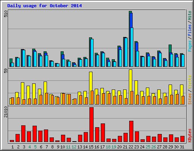Click the tallest red KBytes bar for day 15
194x151 pixels.
[x=91, y=125]
